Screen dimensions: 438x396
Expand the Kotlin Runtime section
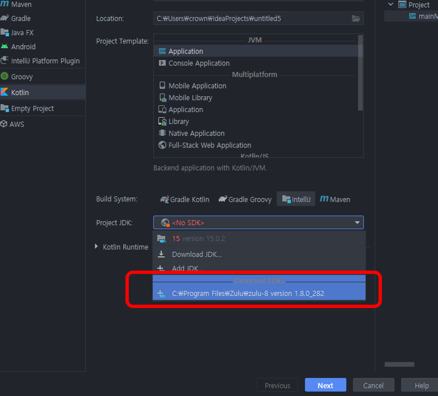coord(96,246)
